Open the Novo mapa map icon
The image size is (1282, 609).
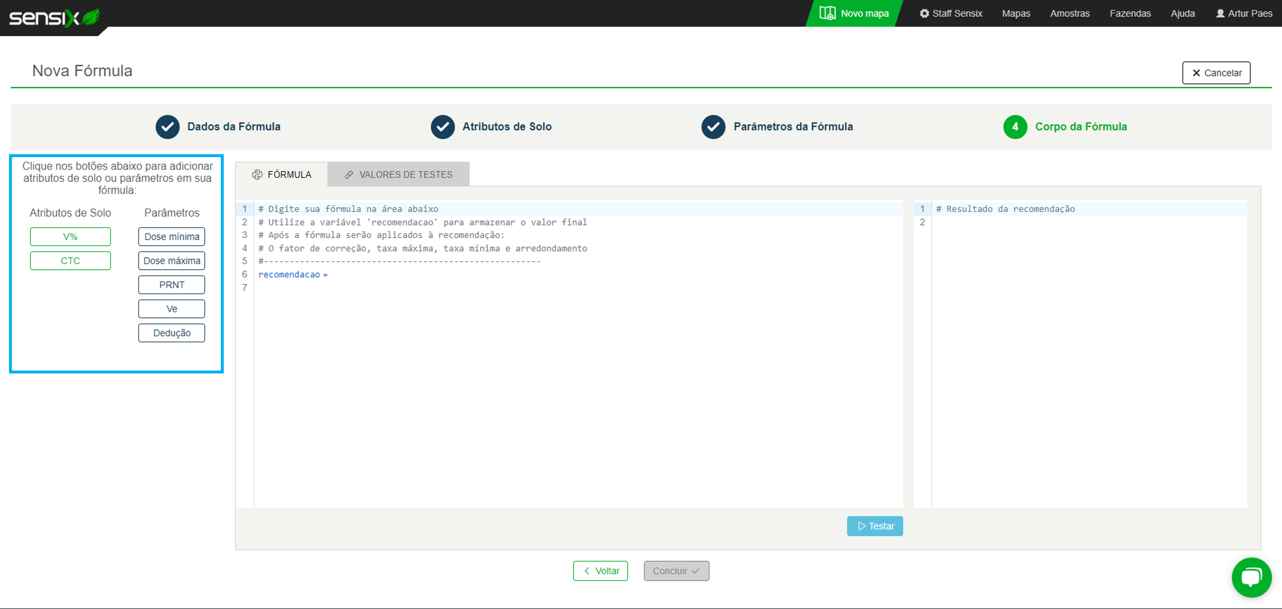coord(827,13)
